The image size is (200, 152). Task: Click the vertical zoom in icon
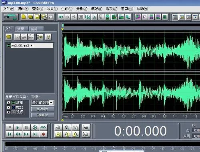[86, 128]
